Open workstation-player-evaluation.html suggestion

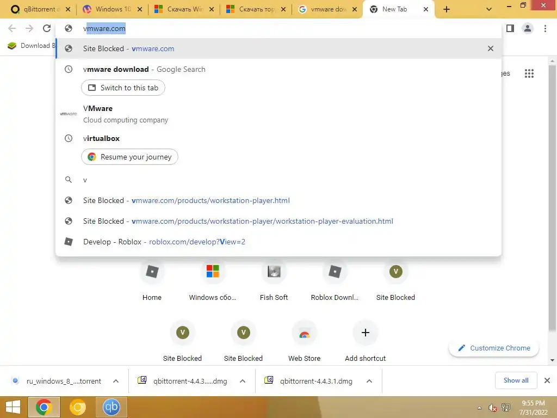pos(278,221)
